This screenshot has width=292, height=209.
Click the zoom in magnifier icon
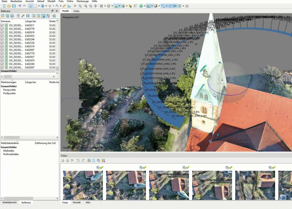[x=85, y=6]
